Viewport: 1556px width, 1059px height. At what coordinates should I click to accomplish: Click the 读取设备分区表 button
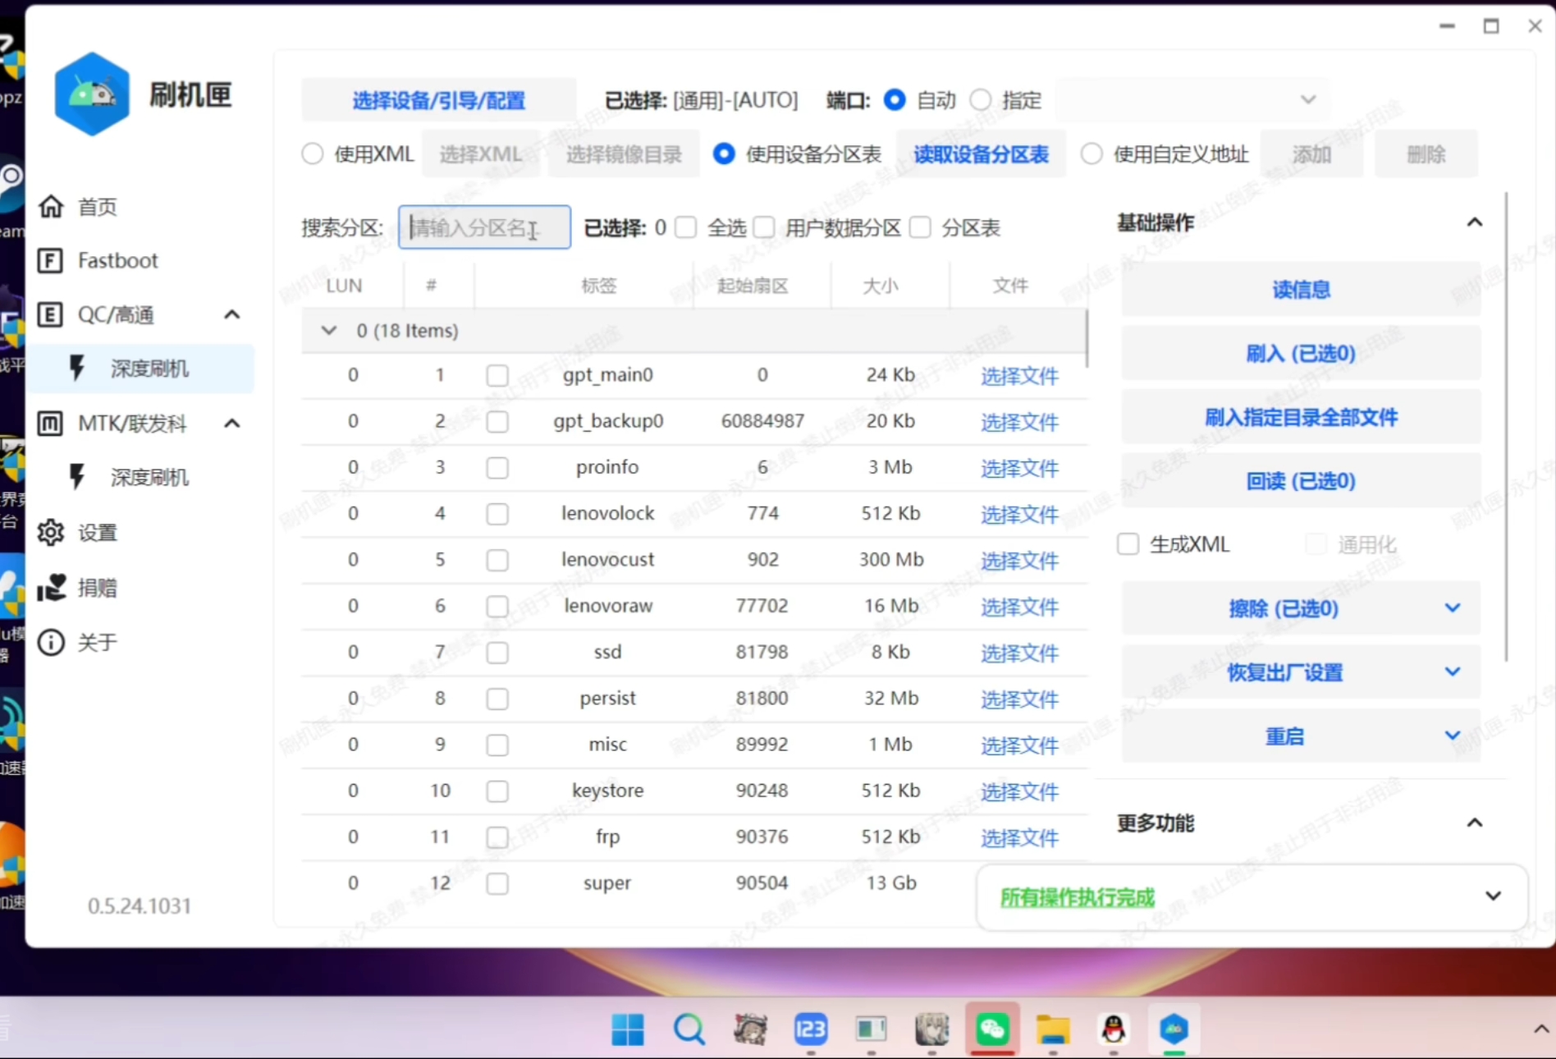pos(981,154)
